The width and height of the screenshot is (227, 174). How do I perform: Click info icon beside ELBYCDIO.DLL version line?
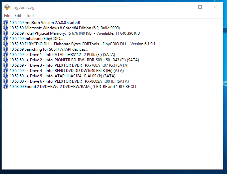point(6,44)
